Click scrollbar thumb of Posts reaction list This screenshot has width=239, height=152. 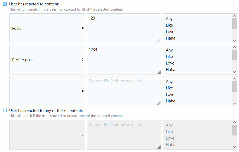pos(235,24)
